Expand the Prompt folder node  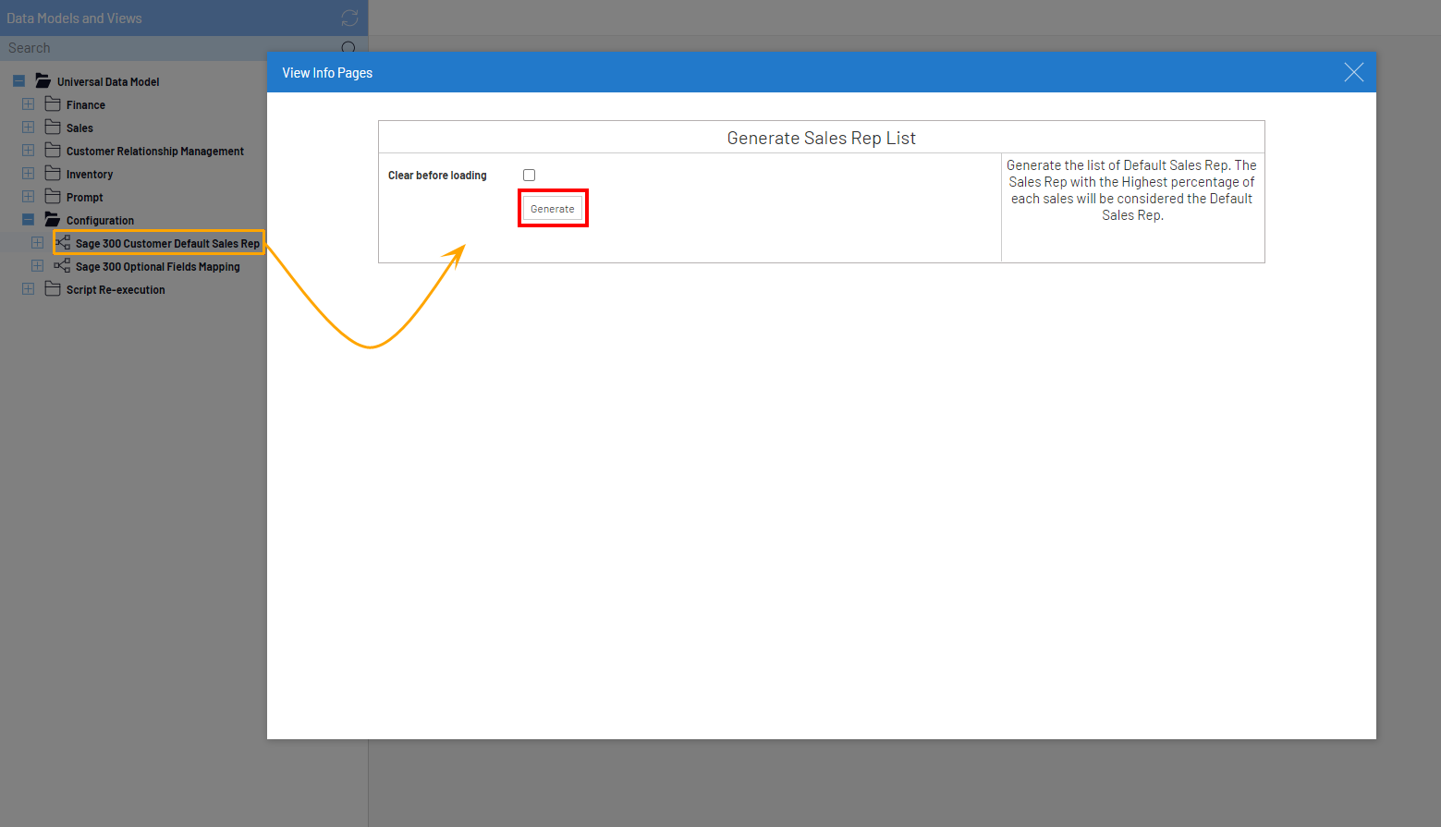[x=28, y=197]
